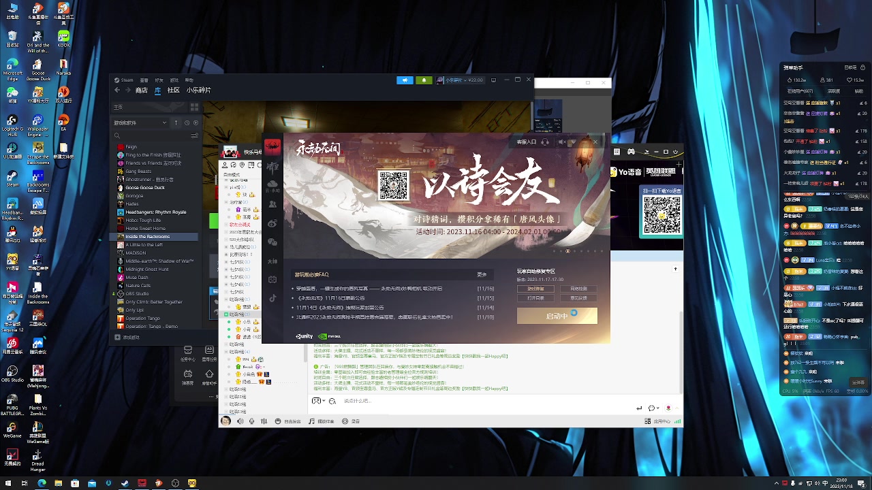This screenshot has height=490, width=872.
Task: Open the Steam menu in the title bar
Action: pyautogui.click(x=123, y=80)
